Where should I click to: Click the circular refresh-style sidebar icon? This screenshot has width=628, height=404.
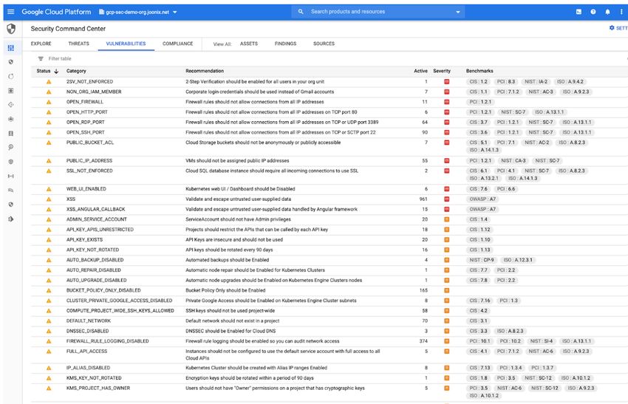(11, 76)
